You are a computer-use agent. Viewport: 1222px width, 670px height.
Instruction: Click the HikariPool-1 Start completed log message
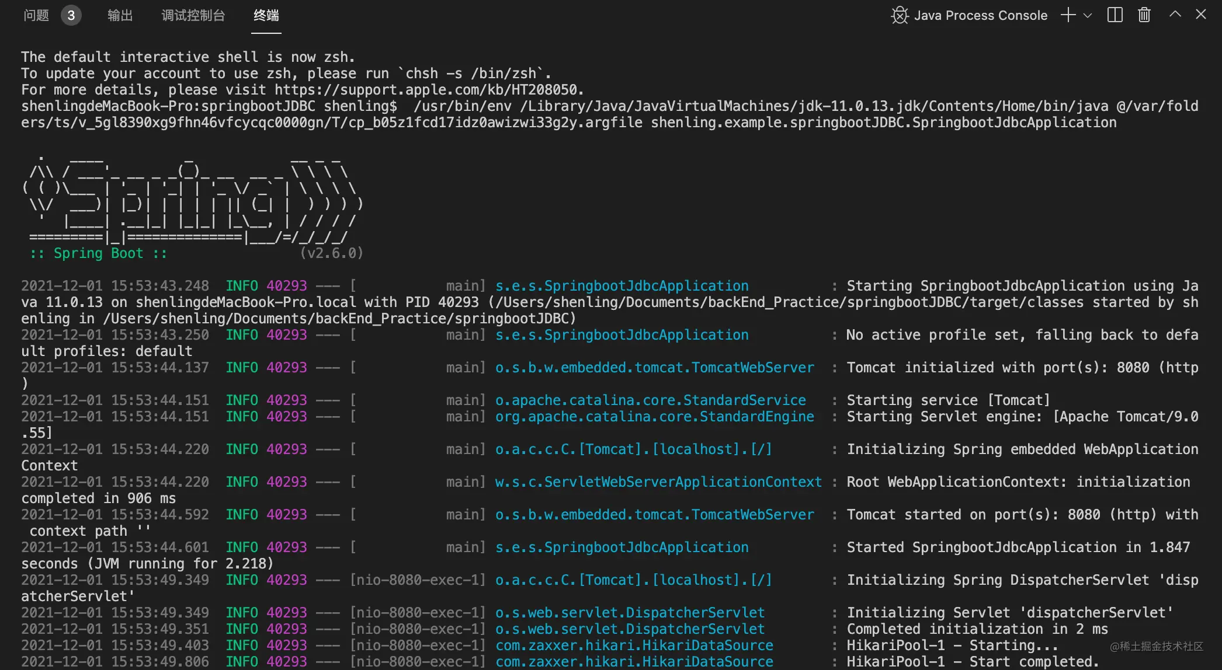(972, 662)
